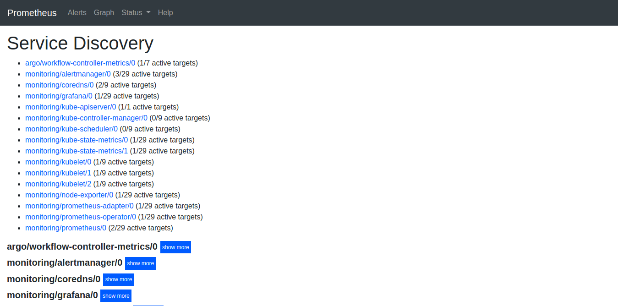The width and height of the screenshot is (618, 306).
Task: Open the monitoring/kube-controller-manager/0 service link
Action: click(x=86, y=118)
